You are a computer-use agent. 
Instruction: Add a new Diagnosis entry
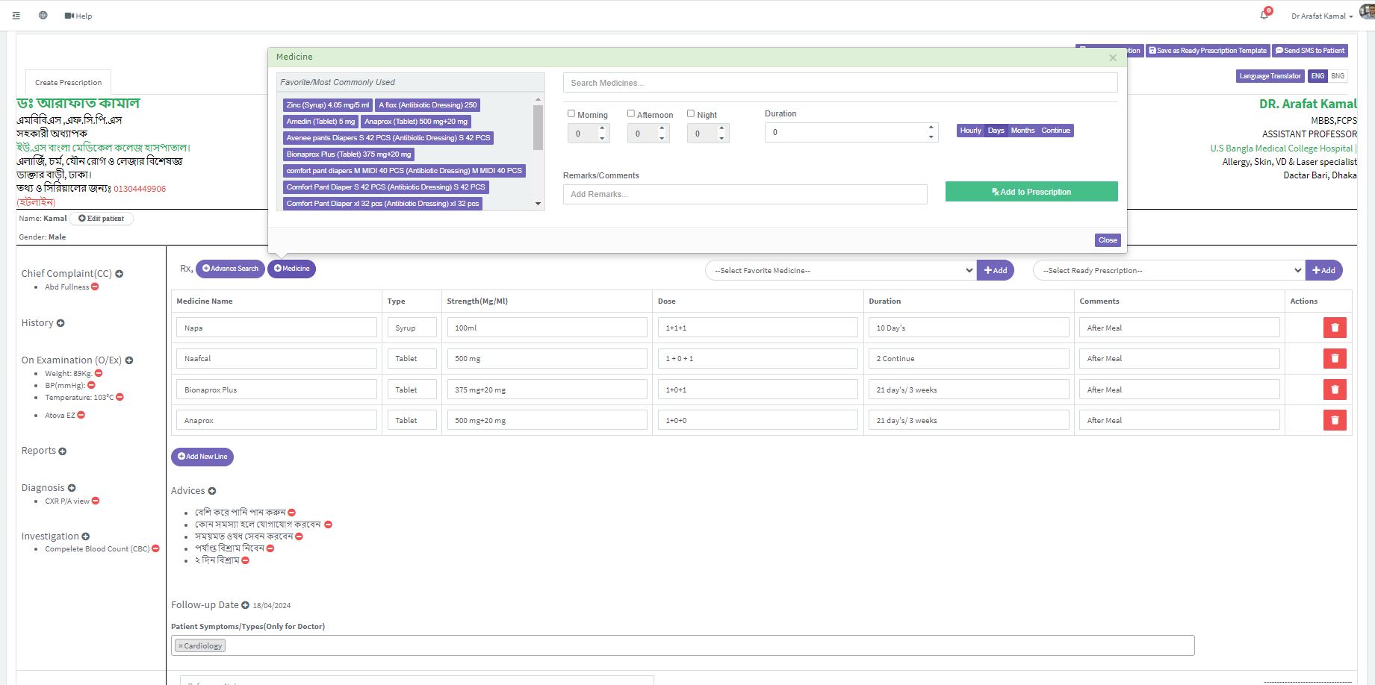coord(72,488)
